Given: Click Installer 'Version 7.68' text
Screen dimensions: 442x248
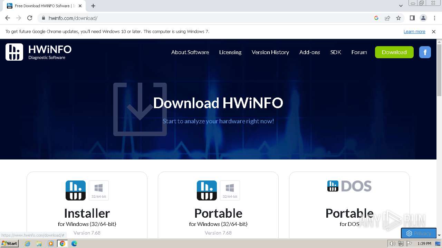Looking at the screenshot, I should (x=87, y=233).
